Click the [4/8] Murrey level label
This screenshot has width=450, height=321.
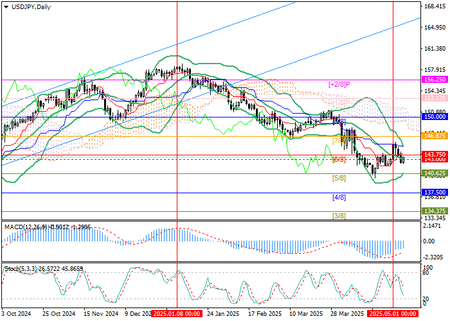[339, 197]
